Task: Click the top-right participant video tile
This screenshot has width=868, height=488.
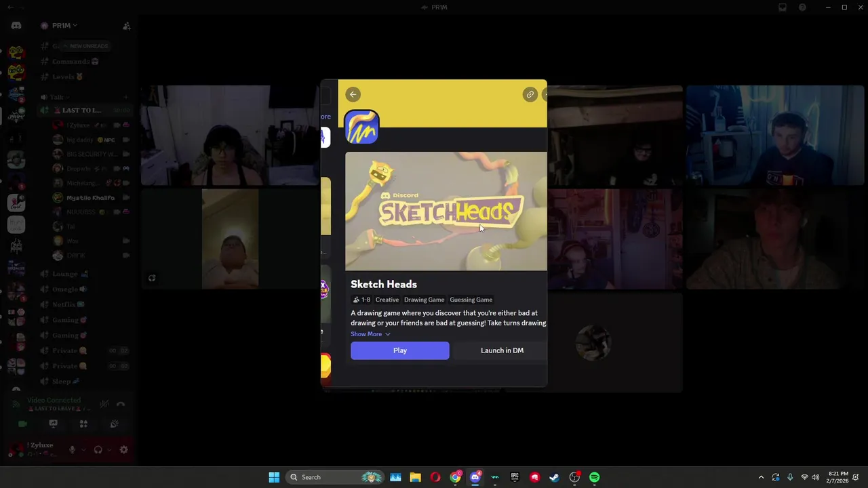Action: 775,135
